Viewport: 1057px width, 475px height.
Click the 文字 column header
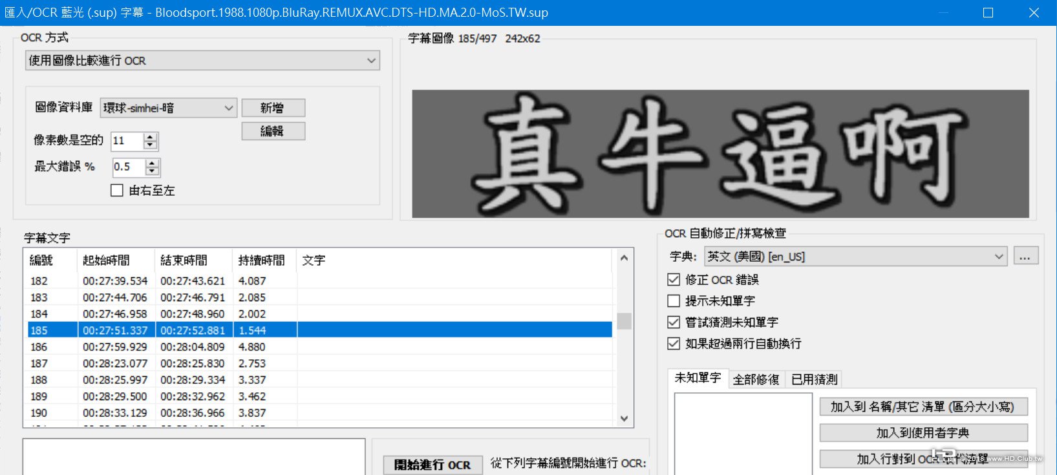(454, 260)
